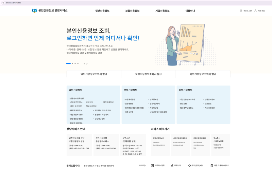This screenshot has width=272, height=172.
Task: Click the clipboard icon next to 처음 이용하시나요?
Action: (211, 166)
